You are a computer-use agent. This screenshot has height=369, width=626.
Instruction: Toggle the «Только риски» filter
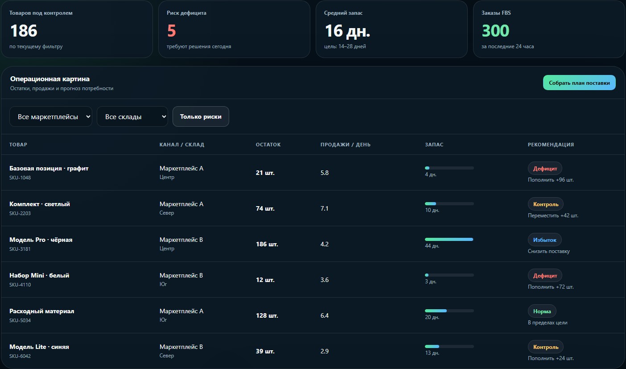click(x=201, y=116)
